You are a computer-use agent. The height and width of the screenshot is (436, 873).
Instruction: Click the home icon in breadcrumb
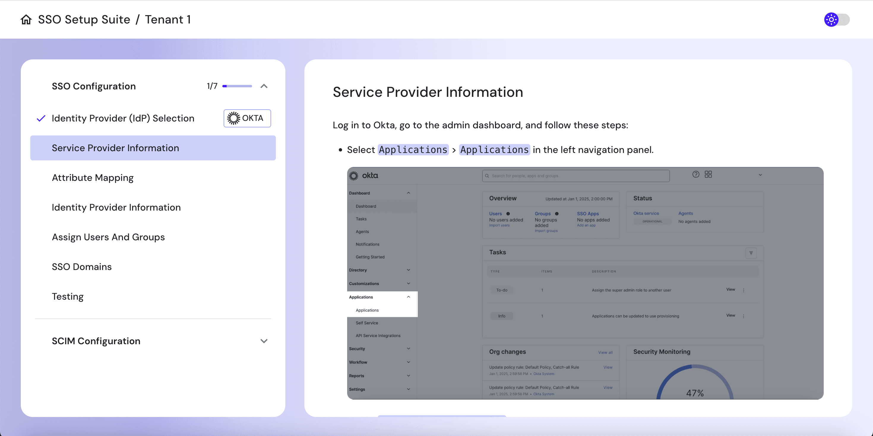click(26, 20)
